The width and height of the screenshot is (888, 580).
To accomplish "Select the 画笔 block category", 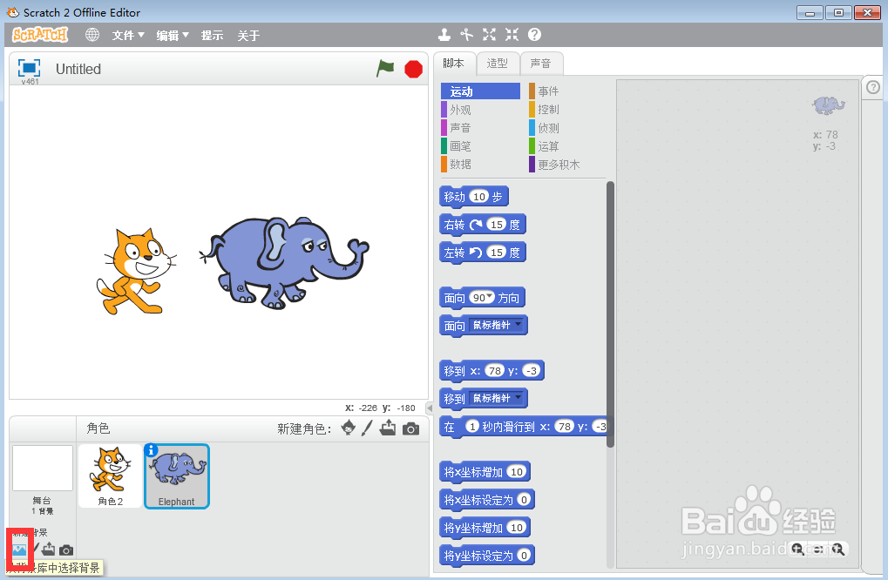I will coord(480,146).
